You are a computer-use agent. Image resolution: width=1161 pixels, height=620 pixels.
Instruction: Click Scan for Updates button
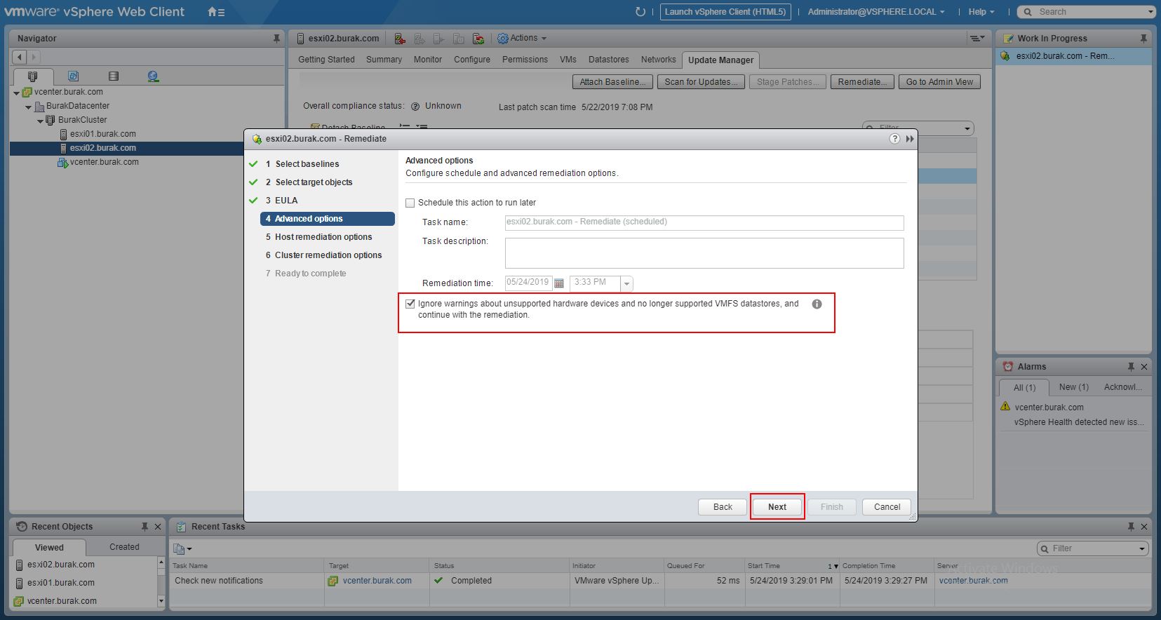tap(701, 82)
